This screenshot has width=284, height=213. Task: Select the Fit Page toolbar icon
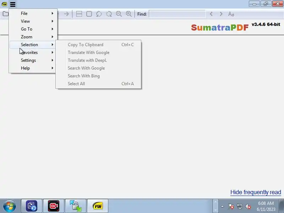click(89, 14)
